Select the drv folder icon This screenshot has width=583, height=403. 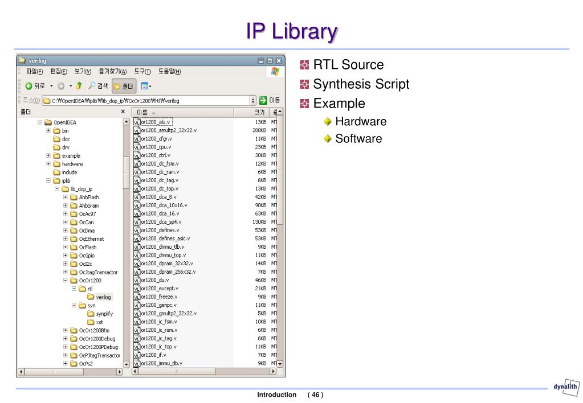point(56,147)
